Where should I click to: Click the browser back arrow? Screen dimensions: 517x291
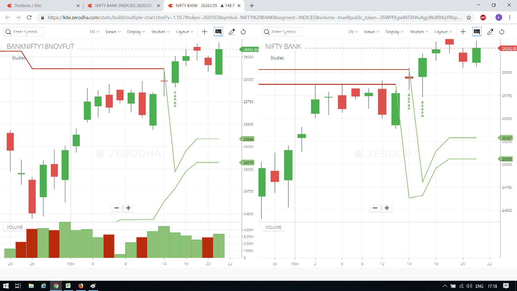coord(7,17)
